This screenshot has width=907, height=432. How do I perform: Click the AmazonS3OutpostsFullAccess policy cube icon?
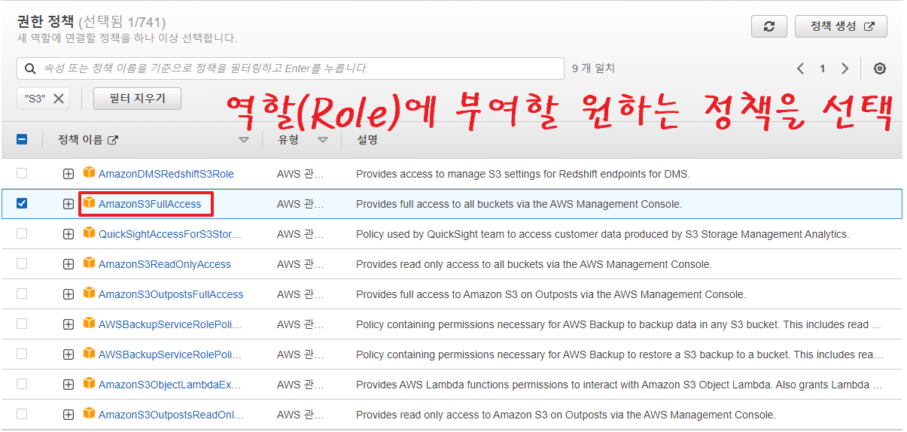click(x=90, y=293)
